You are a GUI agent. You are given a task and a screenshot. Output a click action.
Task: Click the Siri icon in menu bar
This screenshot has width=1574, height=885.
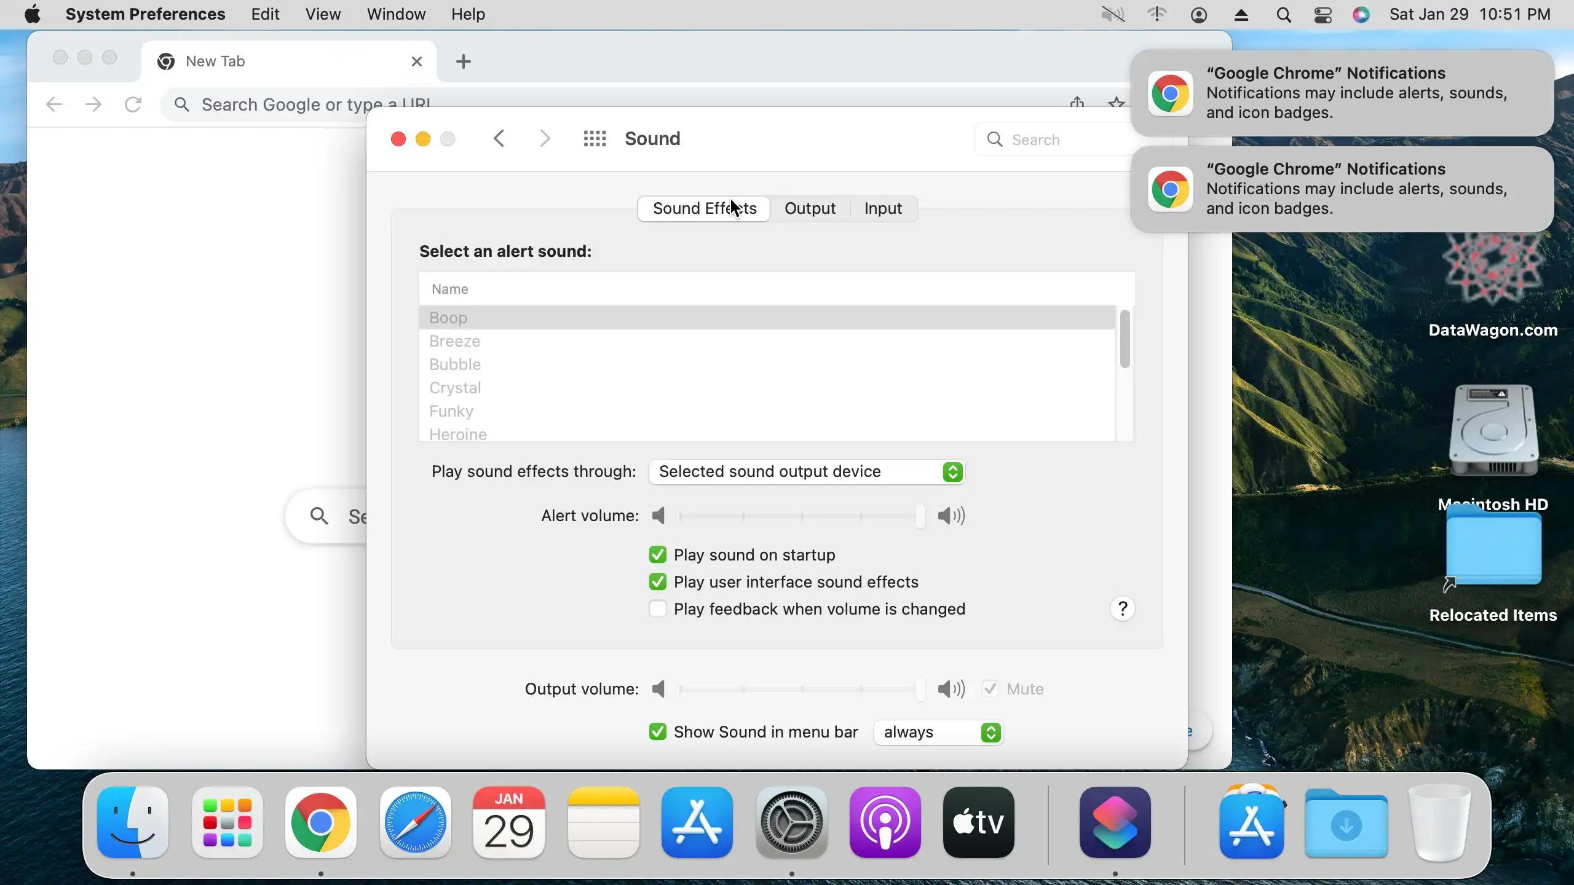1361,14
